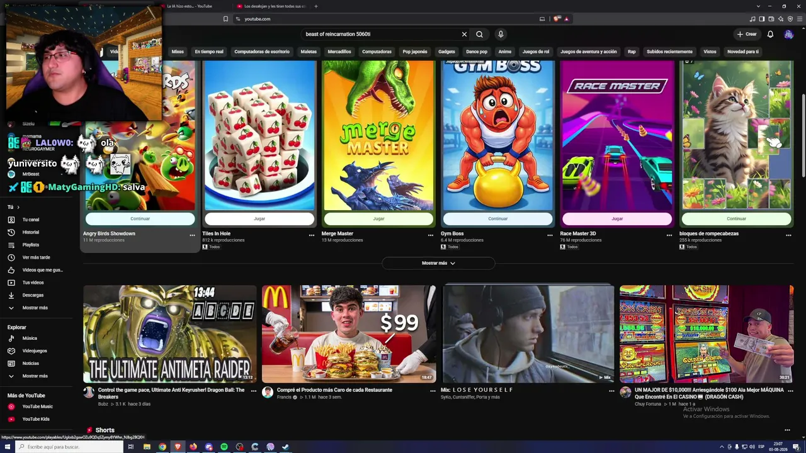Open Windows notification center

click(796, 447)
